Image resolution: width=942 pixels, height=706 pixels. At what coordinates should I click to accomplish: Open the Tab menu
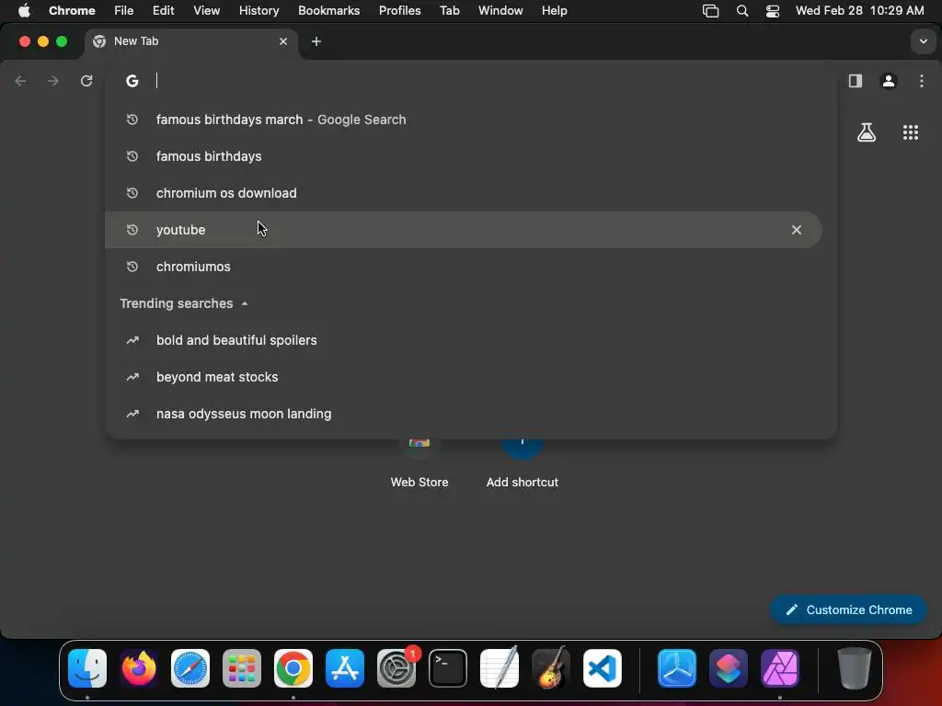449,10
